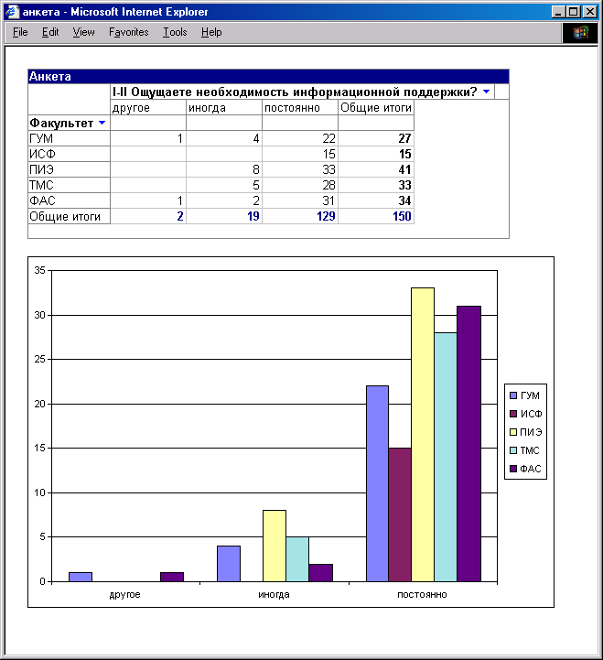Screen dimensions: 603x660
Task: Select the ГУМ row label
Action: [x=69, y=138]
